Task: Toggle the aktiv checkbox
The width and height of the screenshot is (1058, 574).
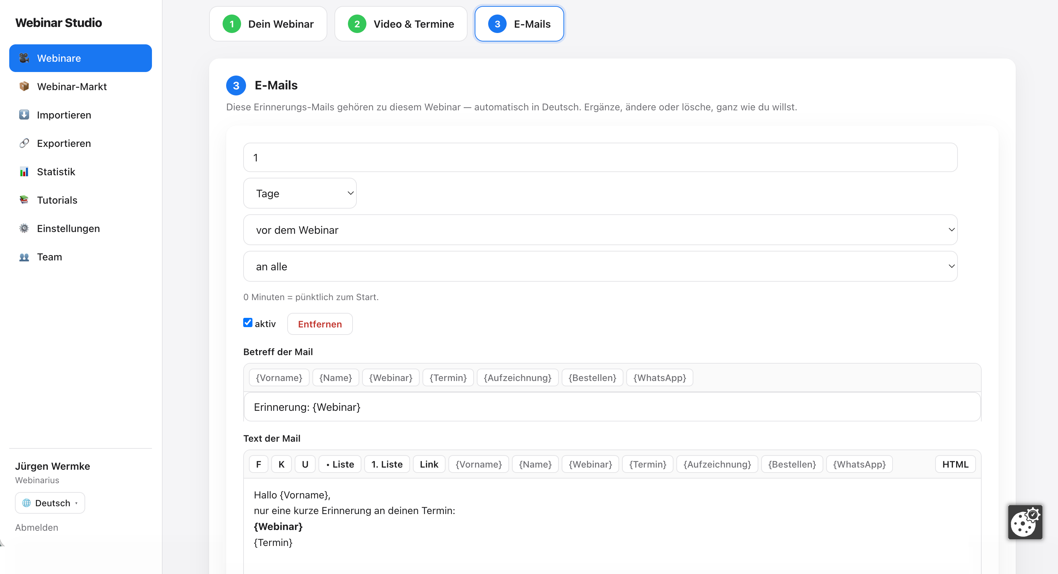Action: click(248, 322)
